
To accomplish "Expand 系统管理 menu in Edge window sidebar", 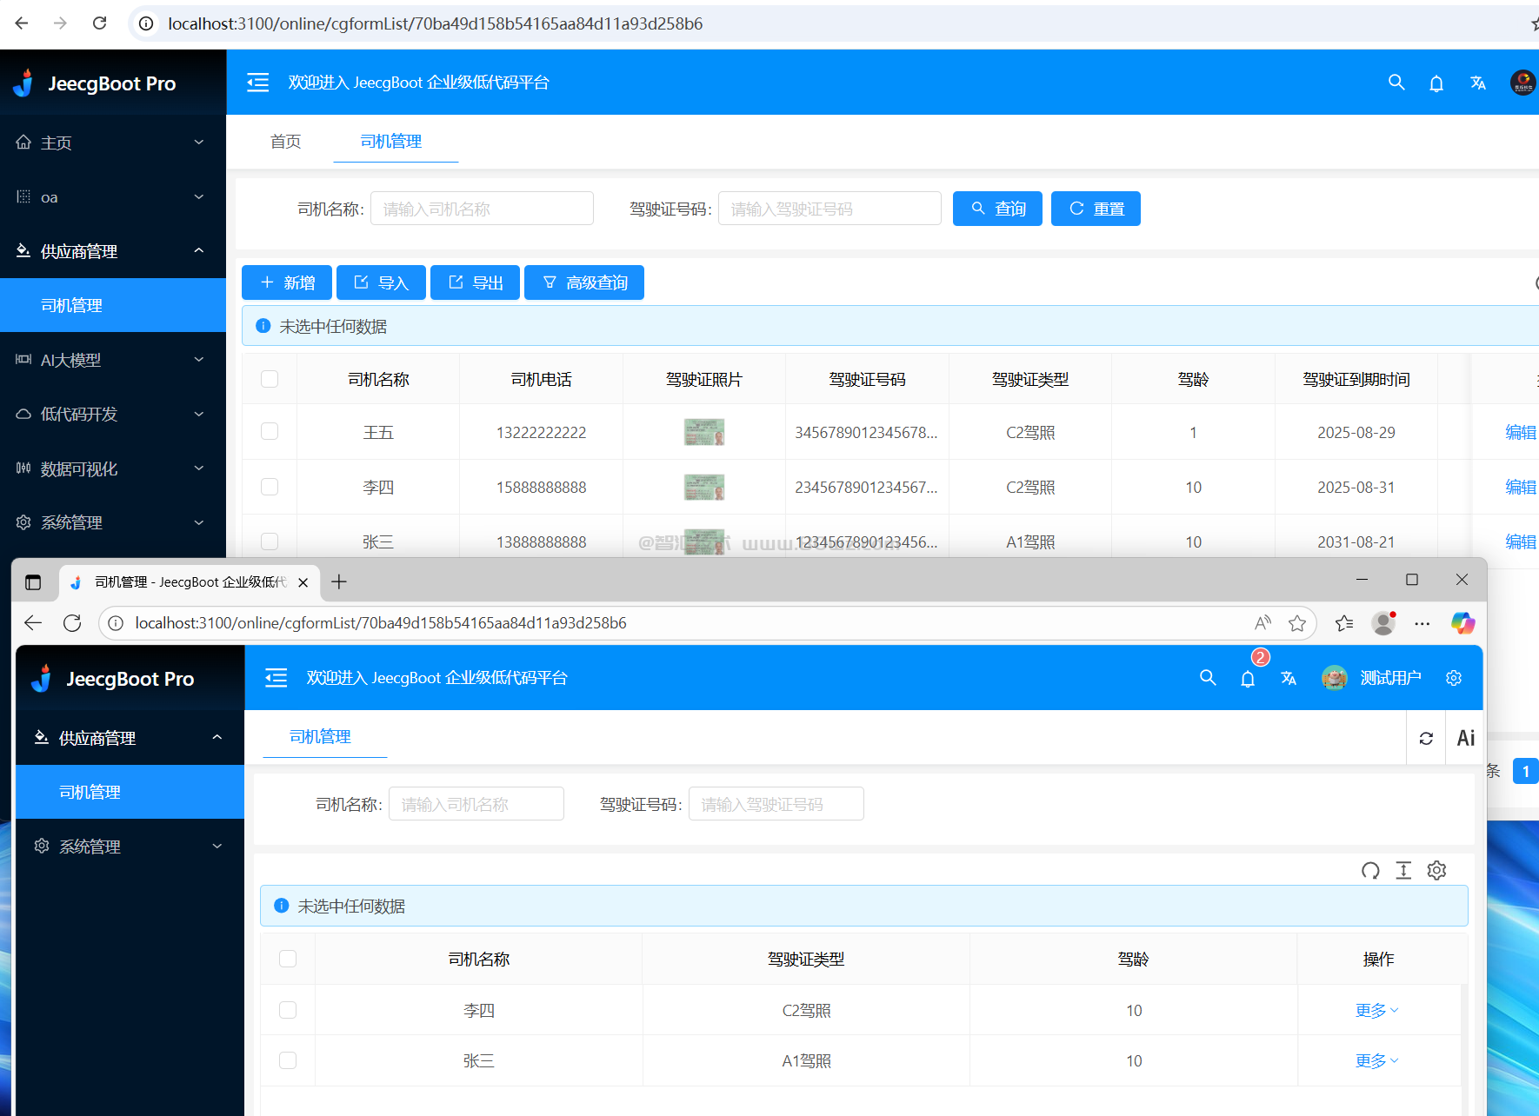I will (130, 847).
